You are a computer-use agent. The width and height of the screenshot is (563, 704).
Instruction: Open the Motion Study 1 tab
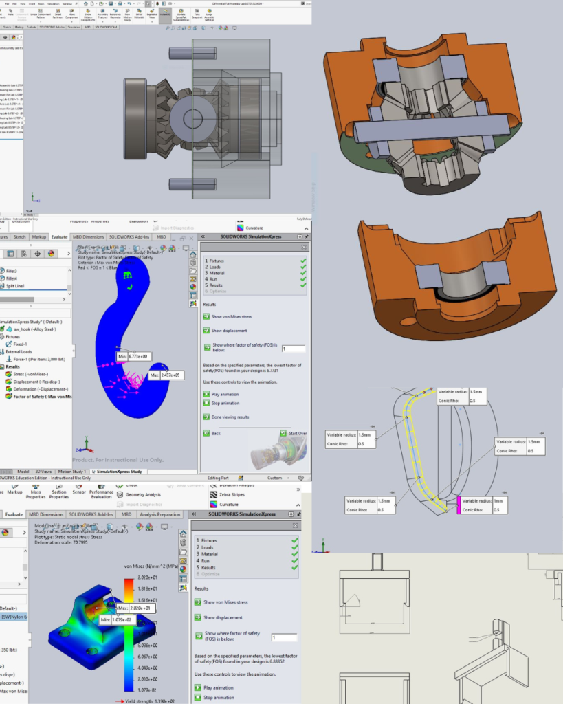[70, 472]
